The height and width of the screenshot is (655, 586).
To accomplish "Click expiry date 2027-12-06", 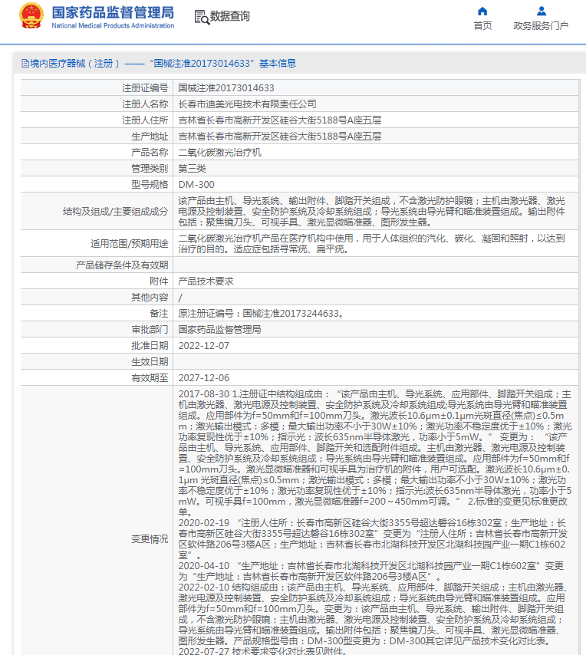I will (x=204, y=378).
